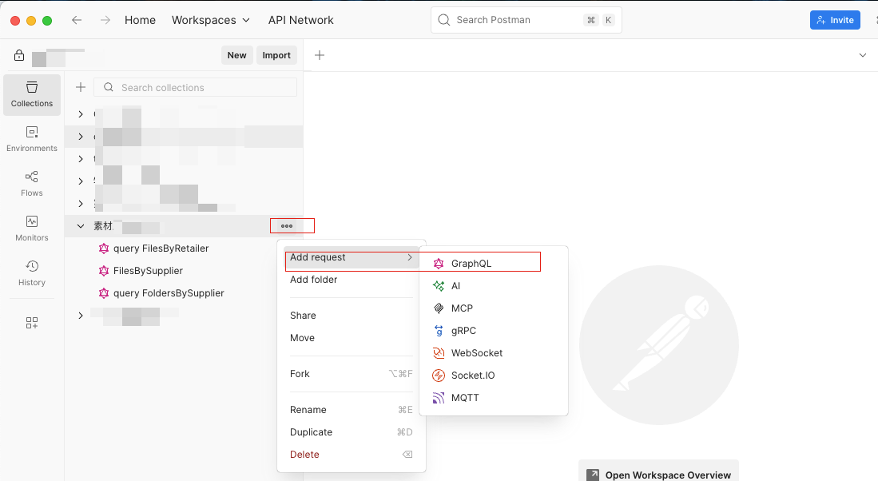Viewport: 878px width, 481px height.
Task: Select Socket.IO request type
Action: (493, 376)
